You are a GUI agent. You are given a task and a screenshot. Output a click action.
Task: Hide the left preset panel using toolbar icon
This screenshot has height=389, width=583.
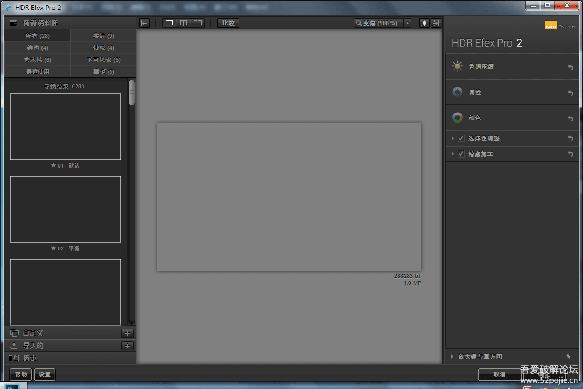[x=144, y=23]
